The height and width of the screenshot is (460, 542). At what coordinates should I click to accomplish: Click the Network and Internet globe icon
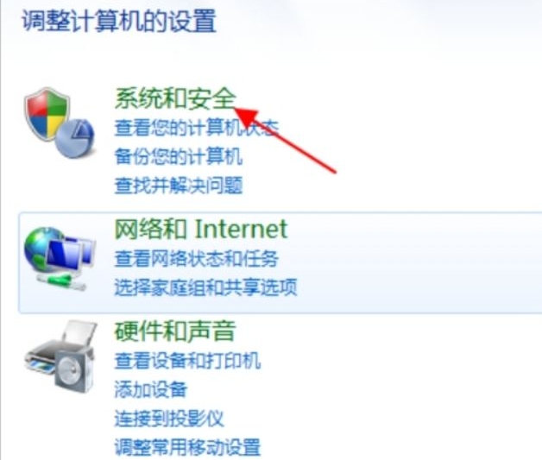(39, 249)
